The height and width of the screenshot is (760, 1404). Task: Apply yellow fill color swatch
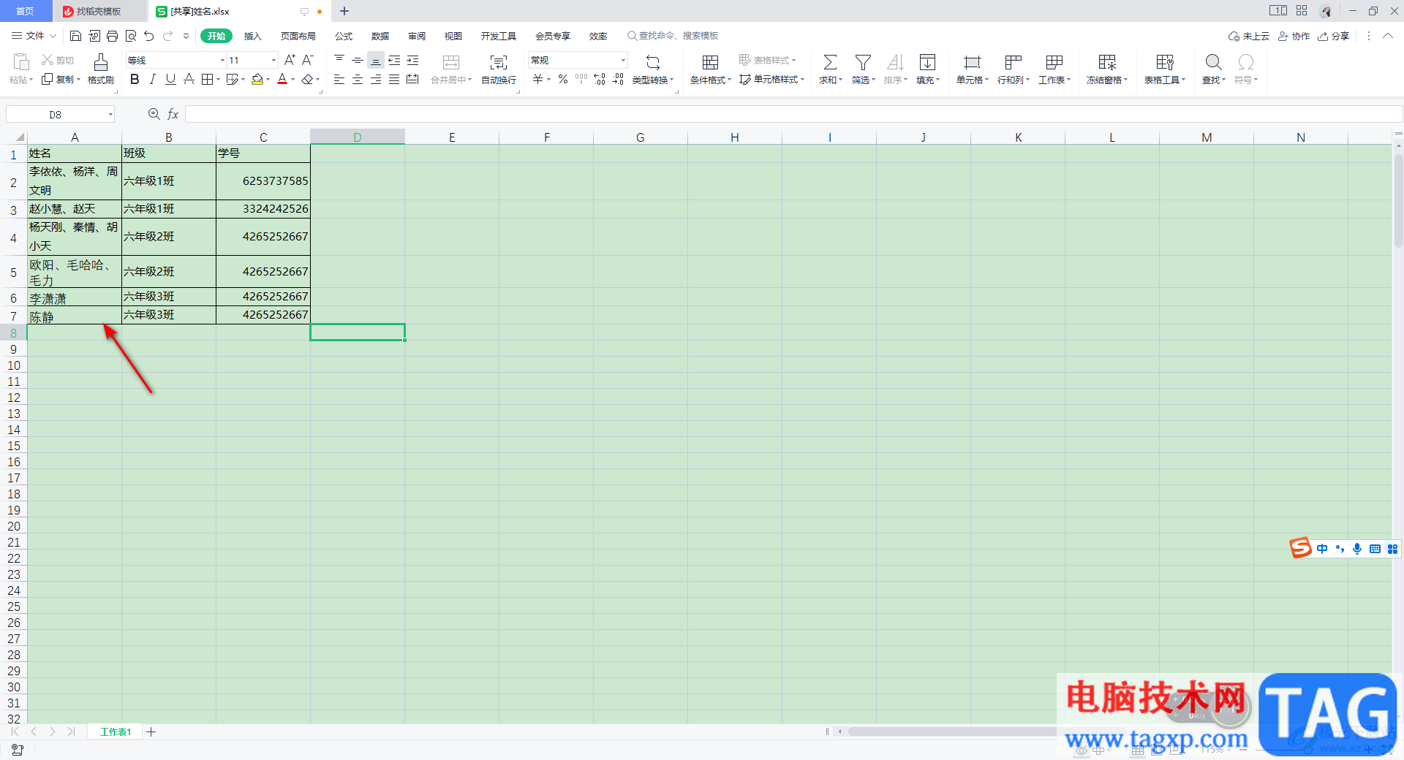pyautogui.click(x=257, y=79)
